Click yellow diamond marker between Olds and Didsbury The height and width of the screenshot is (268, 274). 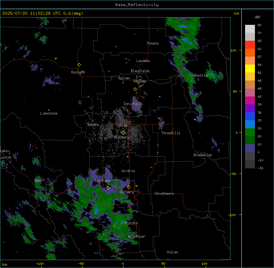tap(123, 133)
